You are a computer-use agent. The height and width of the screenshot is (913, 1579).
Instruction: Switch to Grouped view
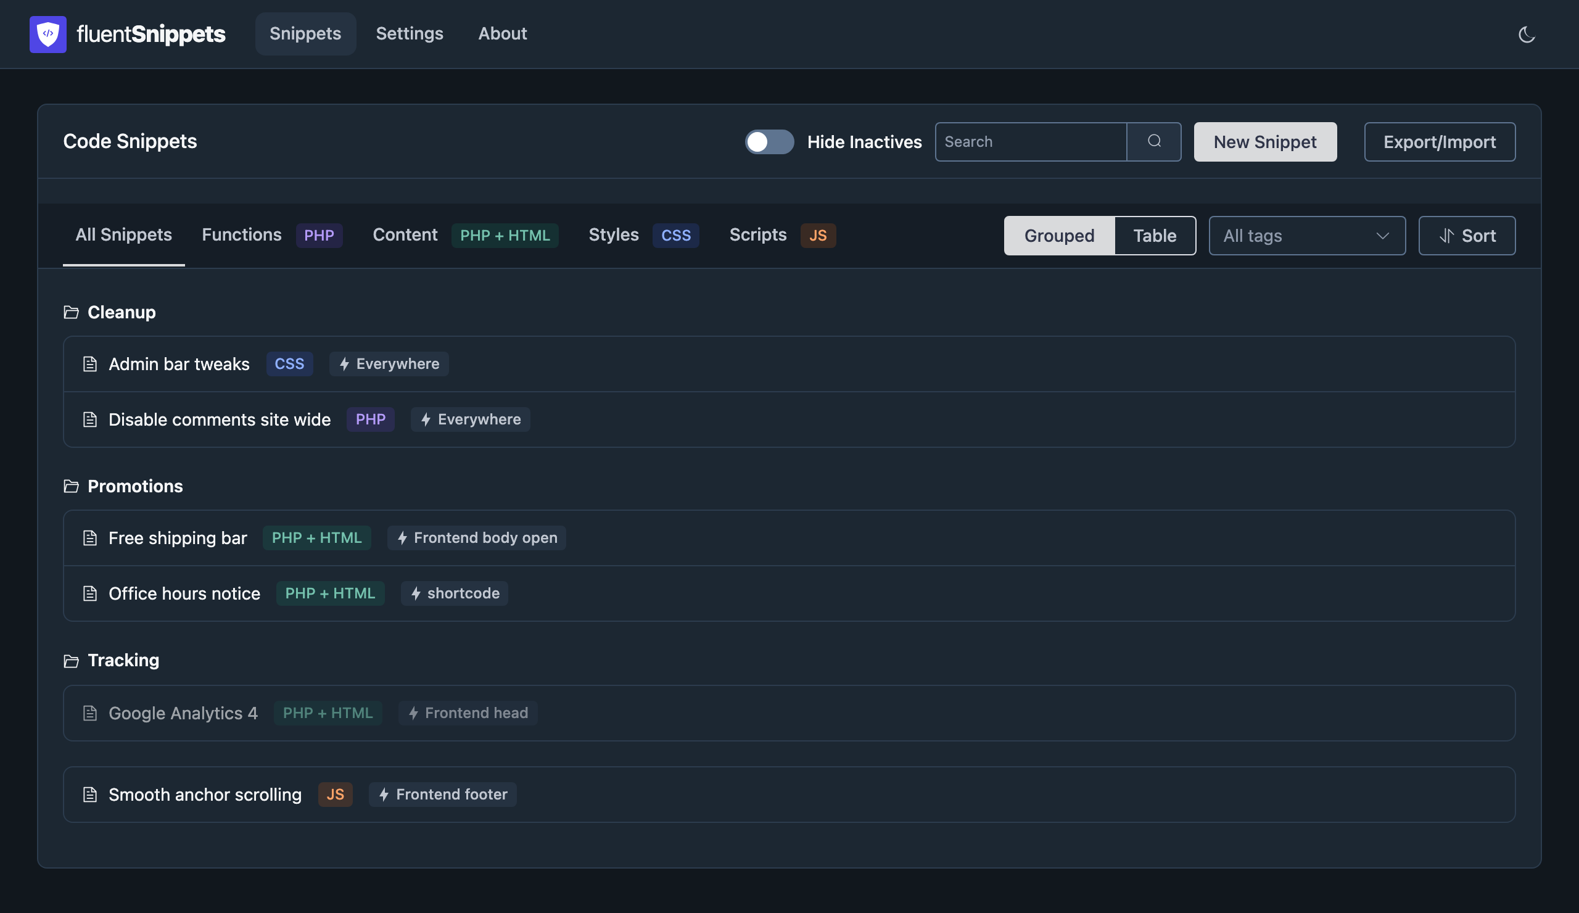(1059, 236)
